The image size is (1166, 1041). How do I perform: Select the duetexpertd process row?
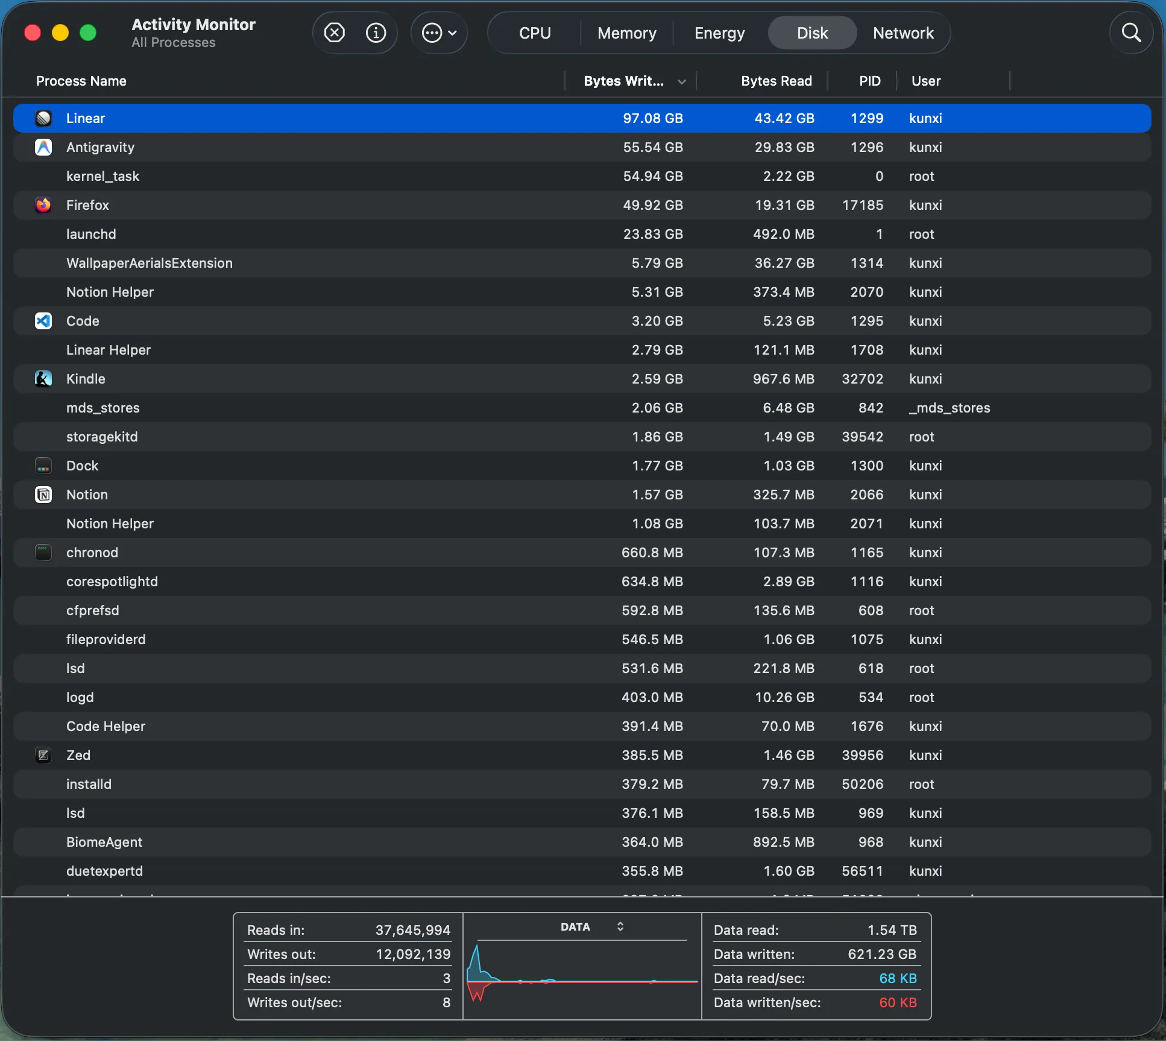pyautogui.click(x=582, y=871)
